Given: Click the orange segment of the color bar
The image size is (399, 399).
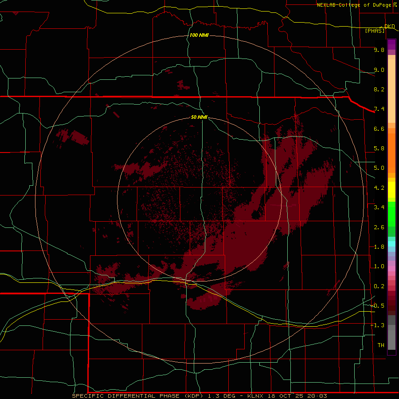Looking at the screenshot, I should [x=391, y=153].
